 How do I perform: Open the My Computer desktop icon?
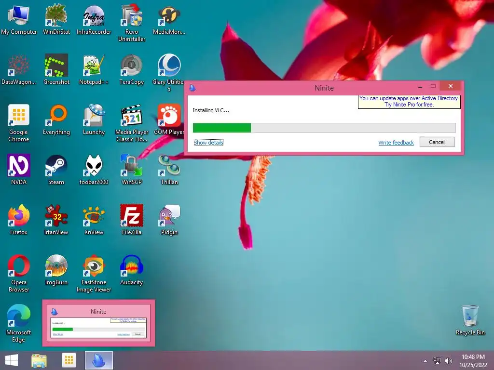coord(19,20)
